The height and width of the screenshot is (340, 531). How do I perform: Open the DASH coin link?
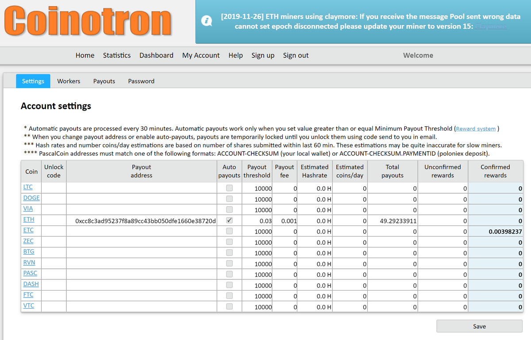31,284
